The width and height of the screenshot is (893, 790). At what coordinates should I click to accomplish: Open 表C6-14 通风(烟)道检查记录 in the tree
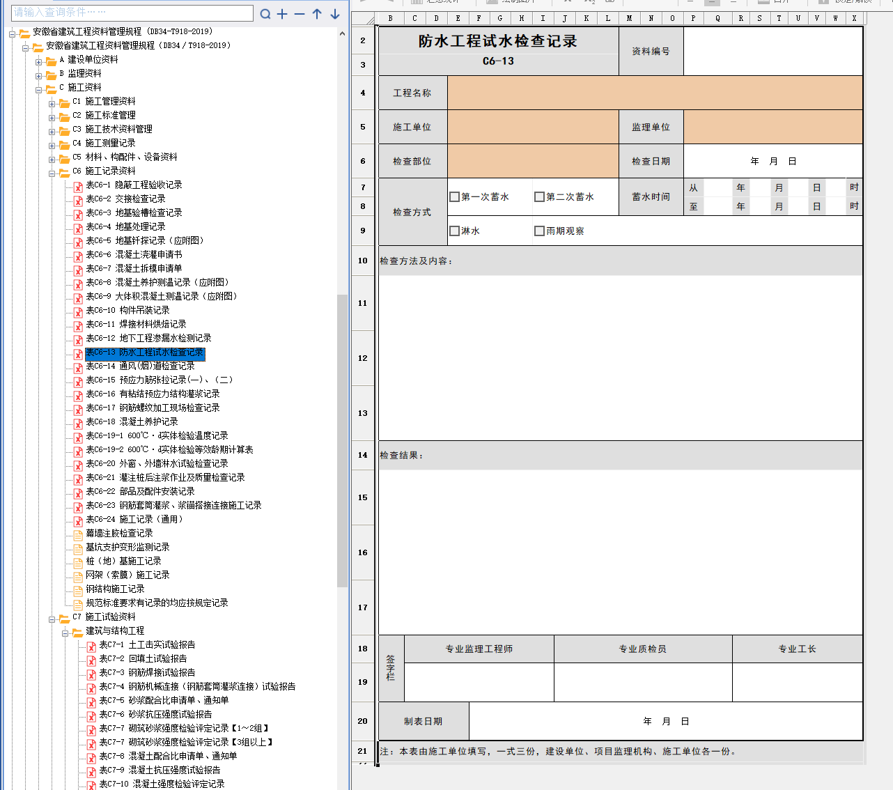[140, 366]
